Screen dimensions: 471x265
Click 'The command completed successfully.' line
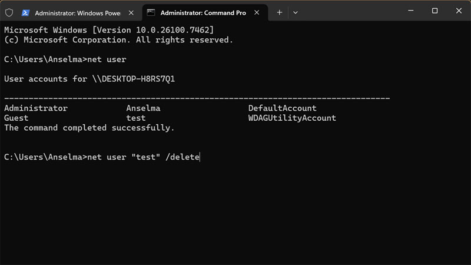(x=89, y=128)
